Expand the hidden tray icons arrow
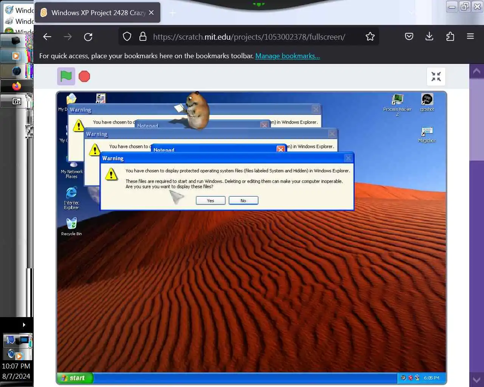 [24, 325]
